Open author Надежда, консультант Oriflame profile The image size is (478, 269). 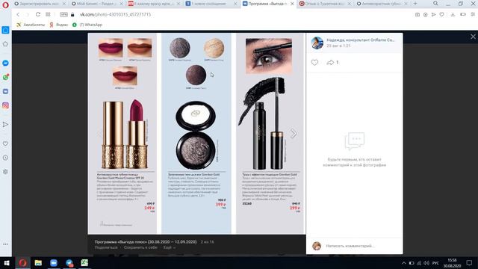[x=360, y=40]
